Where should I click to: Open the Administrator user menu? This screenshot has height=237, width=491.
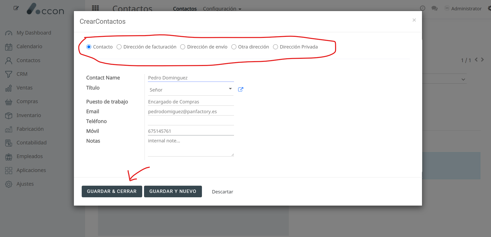(466, 9)
